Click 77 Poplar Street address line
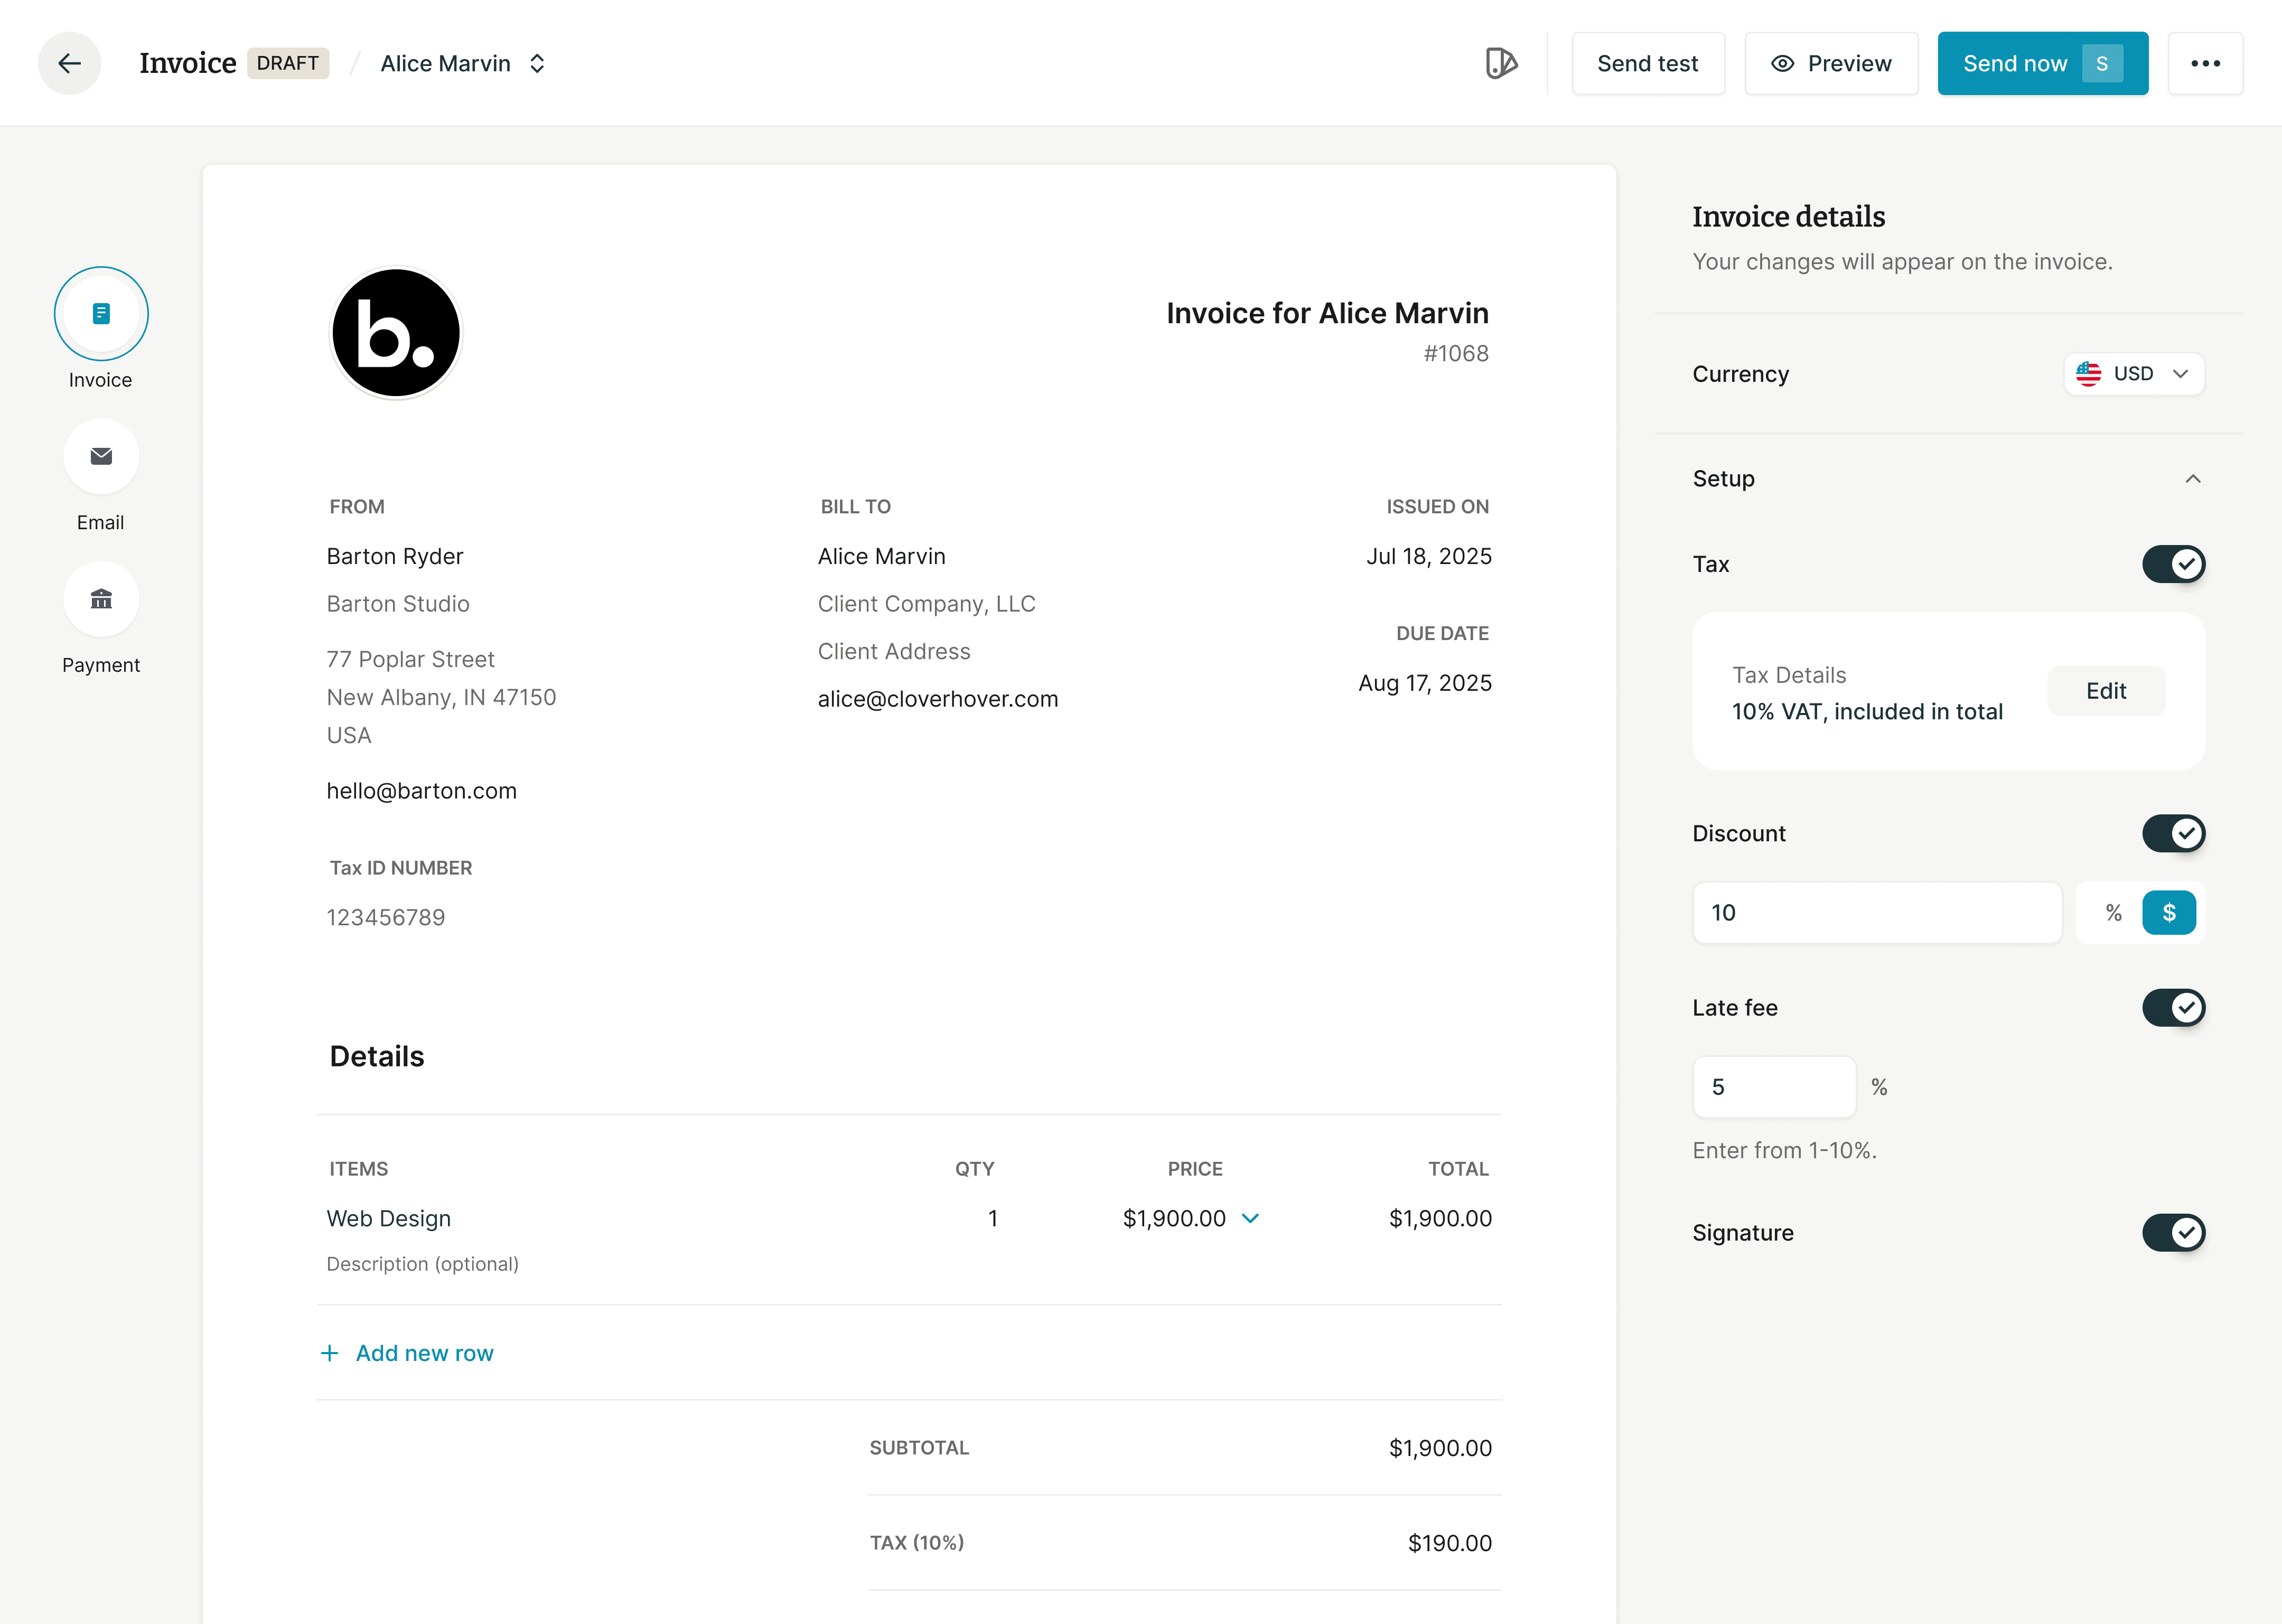This screenshot has height=1624, width=2282. coord(411,659)
